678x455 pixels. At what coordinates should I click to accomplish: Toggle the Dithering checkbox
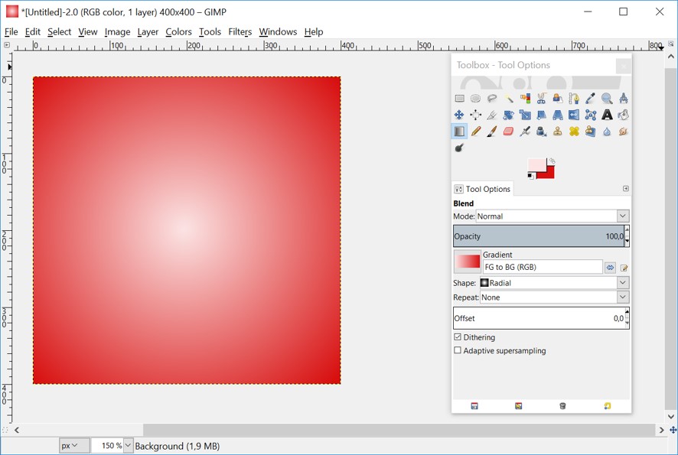coord(458,337)
